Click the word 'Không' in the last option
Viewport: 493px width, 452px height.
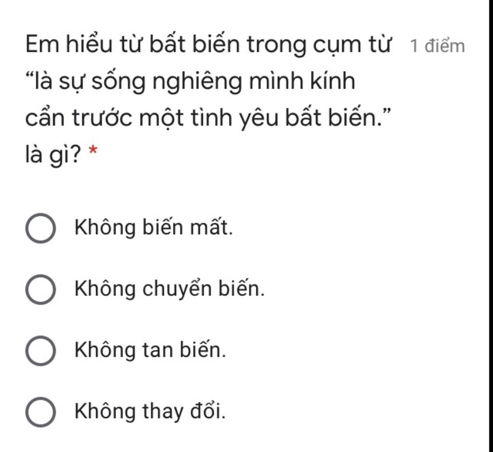pos(105,412)
